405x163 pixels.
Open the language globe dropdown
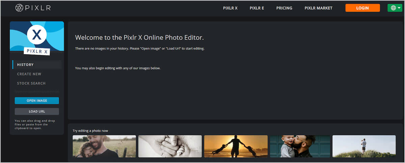pyautogui.click(x=395, y=8)
